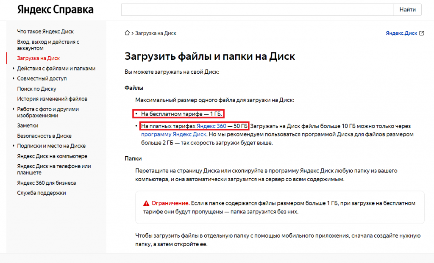The image size is (434, 263).
Task: Click the Ограничение. warning label
Action: click(x=170, y=203)
